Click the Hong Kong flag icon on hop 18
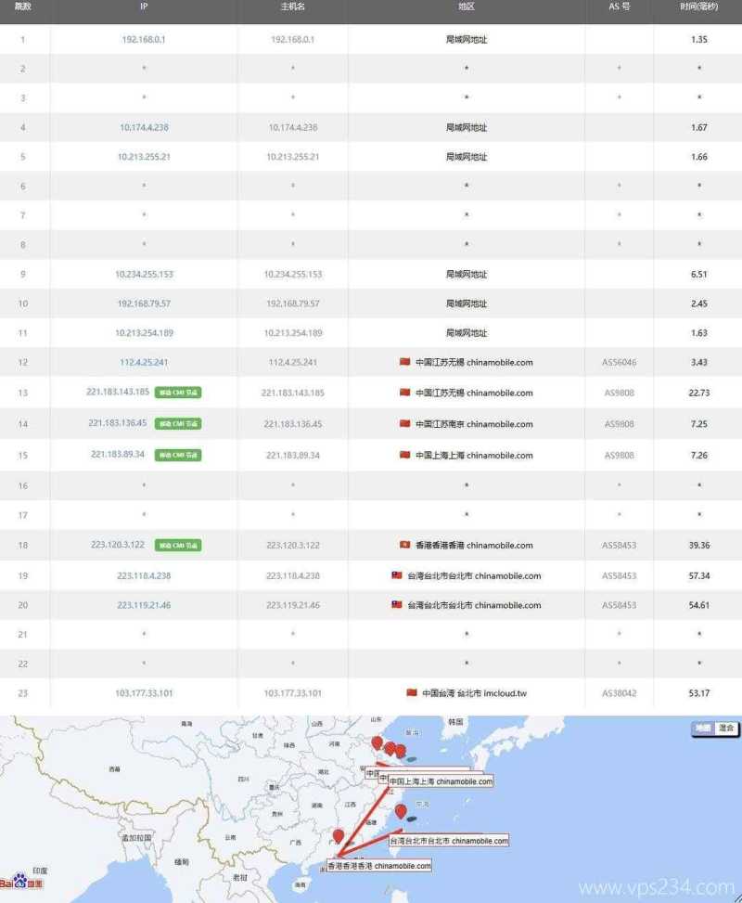Viewport: 742px width, 903px height. (x=403, y=545)
